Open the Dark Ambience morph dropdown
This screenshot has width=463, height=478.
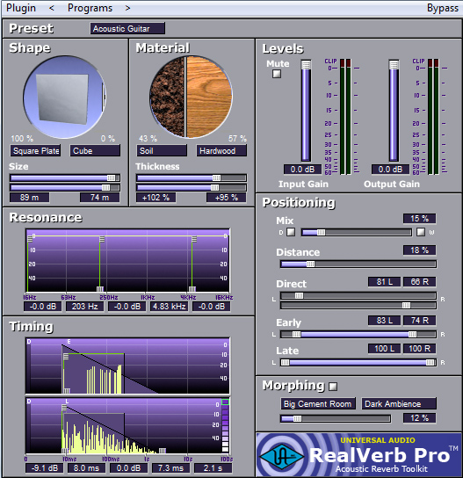pos(399,403)
